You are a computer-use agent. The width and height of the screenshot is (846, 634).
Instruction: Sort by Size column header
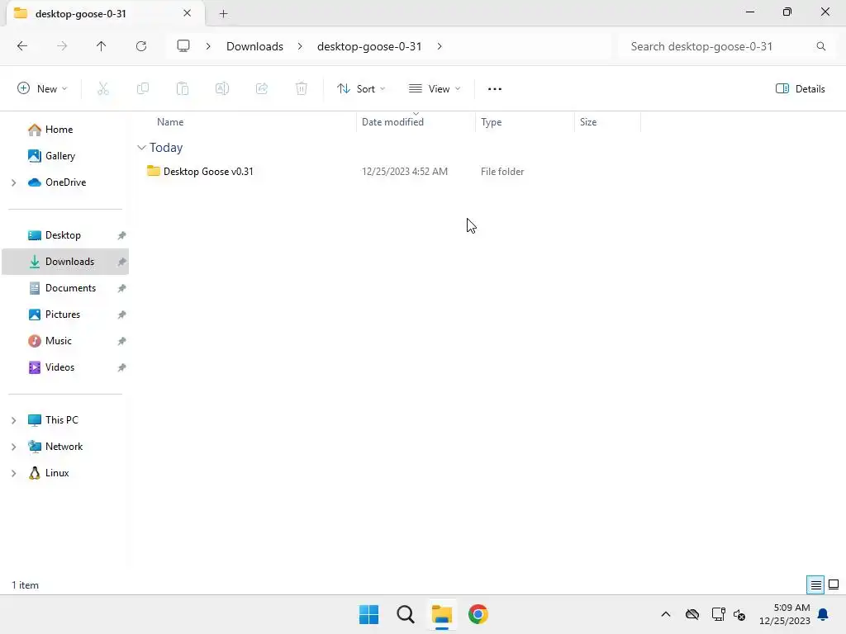coord(588,122)
